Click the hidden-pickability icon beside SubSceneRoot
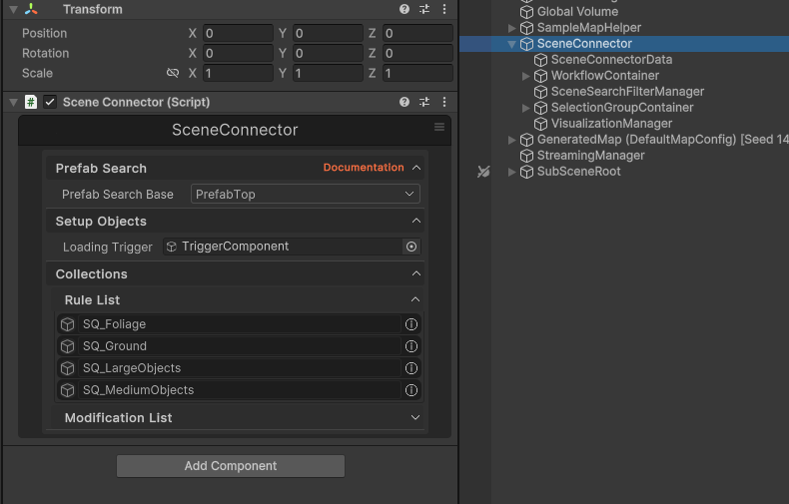789x504 pixels. coord(483,172)
